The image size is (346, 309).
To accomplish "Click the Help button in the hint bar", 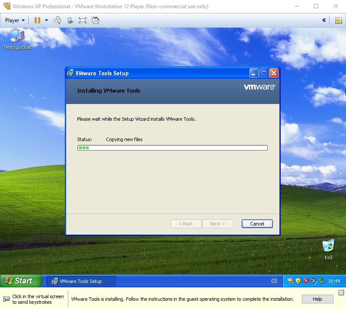I will tap(317, 299).
